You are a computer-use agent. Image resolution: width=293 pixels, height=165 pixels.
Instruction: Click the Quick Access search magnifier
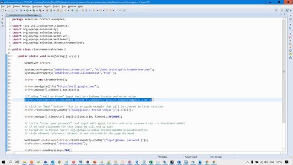pyautogui.click(x=277, y=11)
